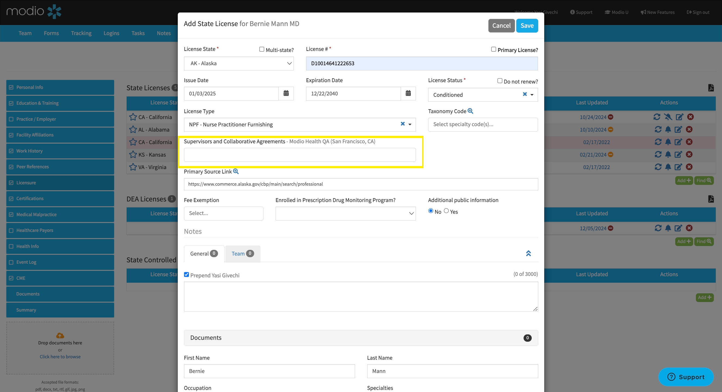Image resolution: width=722 pixels, height=392 pixels.
Task: Check the Primary License checkbox
Action: [x=493, y=49]
